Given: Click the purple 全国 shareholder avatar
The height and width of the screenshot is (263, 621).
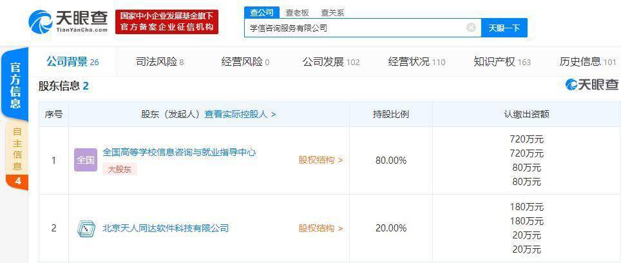Looking at the screenshot, I should tap(86, 160).
